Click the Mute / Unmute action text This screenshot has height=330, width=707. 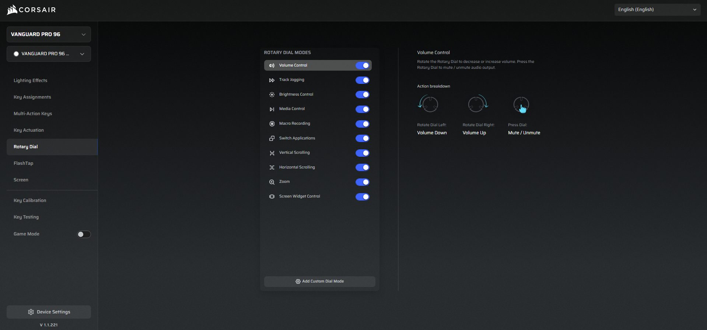[524, 133]
